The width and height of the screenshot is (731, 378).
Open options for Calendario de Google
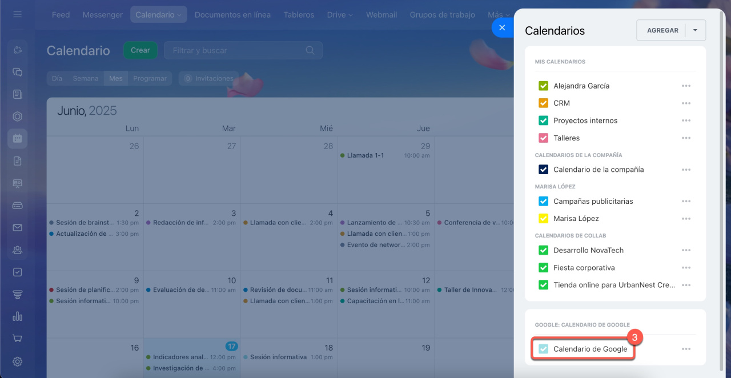(x=686, y=349)
